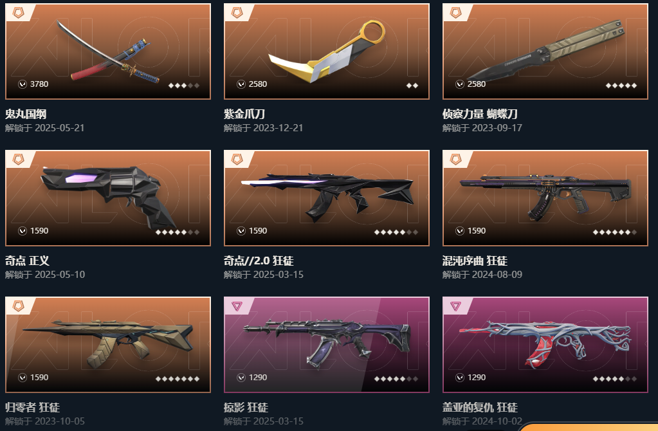Click the tier badge icon on 侦察力量 蝴蝶刀 card
This screenshot has width=658, height=431.
pos(456,13)
